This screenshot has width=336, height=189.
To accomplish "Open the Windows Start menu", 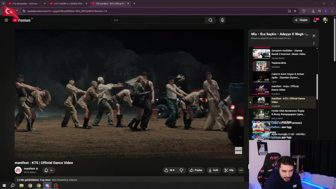I will point(4,186).
